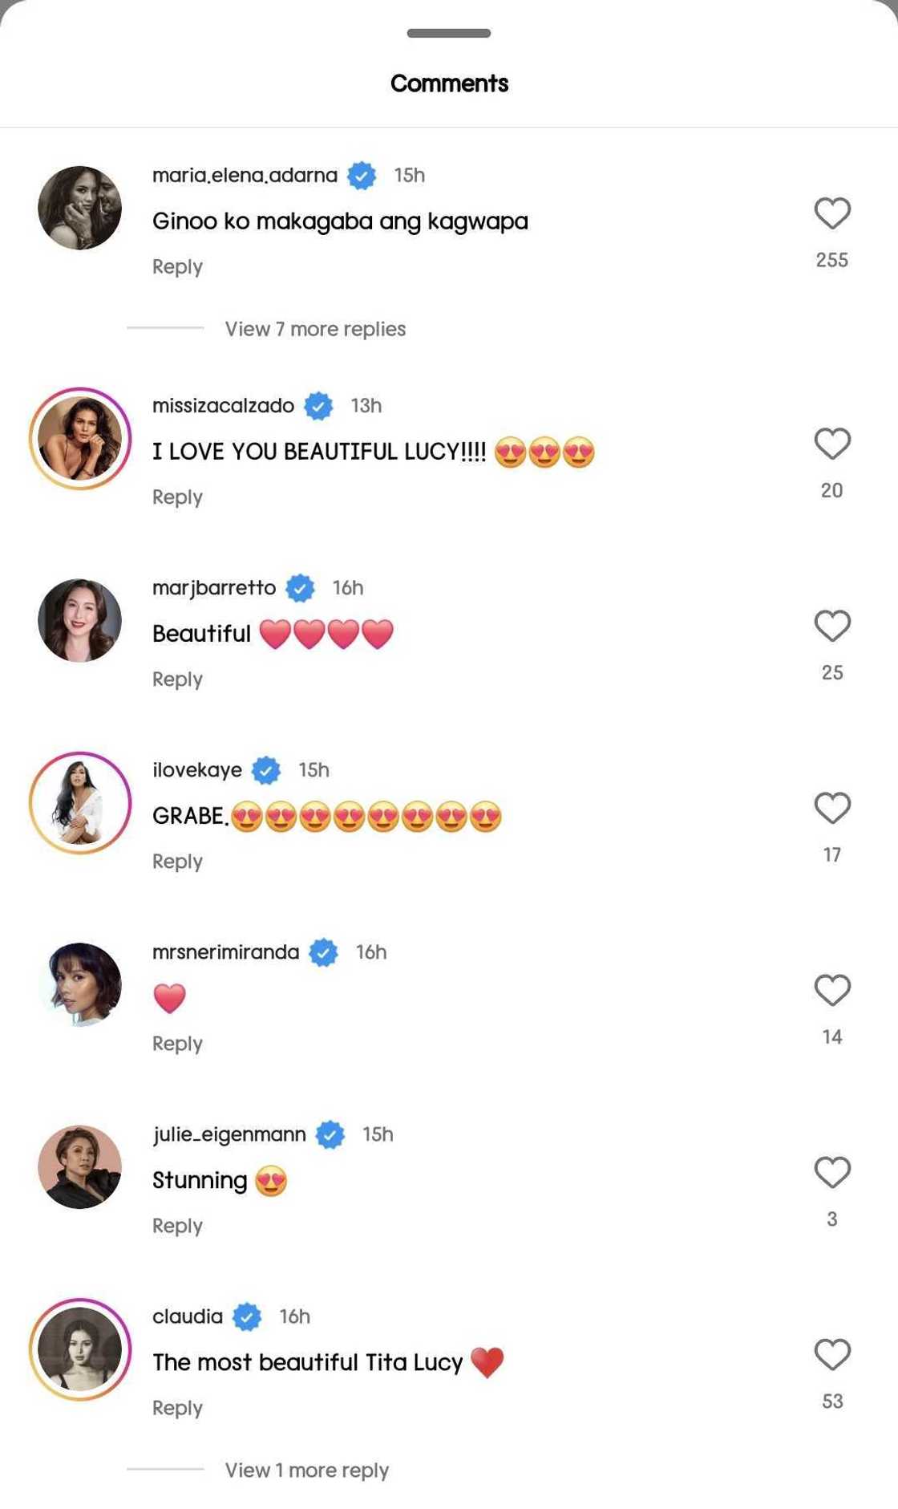This screenshot has width=898, height=1509.
Task: Expand "View 1 more reply" under claudia
Action: (306, 1470)
